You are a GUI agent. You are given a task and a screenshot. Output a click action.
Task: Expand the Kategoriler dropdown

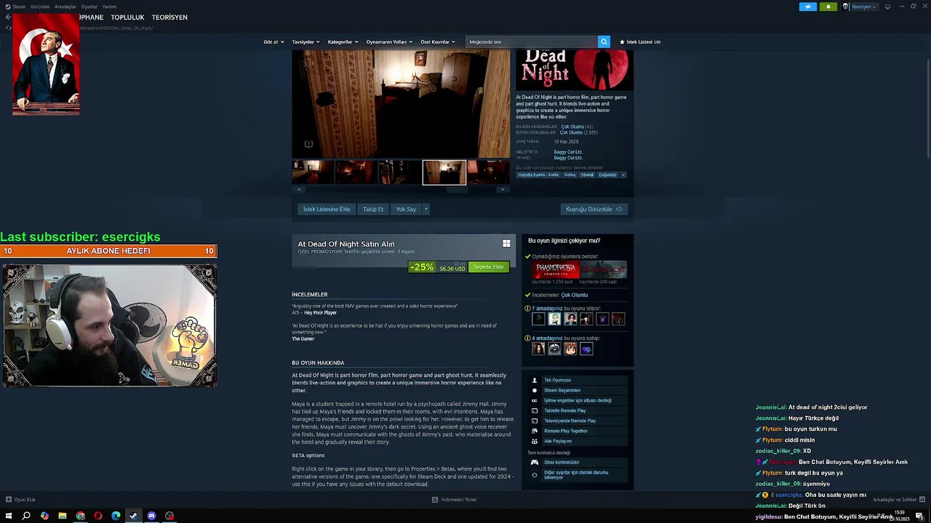[x=343, y=42]
